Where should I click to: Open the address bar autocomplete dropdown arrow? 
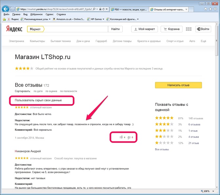coord(97,9)
